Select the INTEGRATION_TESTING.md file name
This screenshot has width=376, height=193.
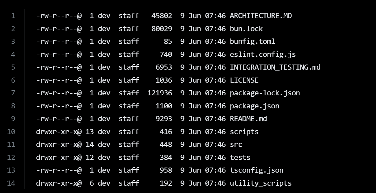tap(275, 67)
